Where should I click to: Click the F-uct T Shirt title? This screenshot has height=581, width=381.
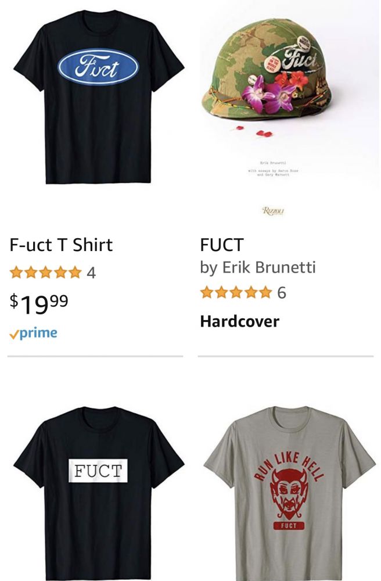(61, 245)
